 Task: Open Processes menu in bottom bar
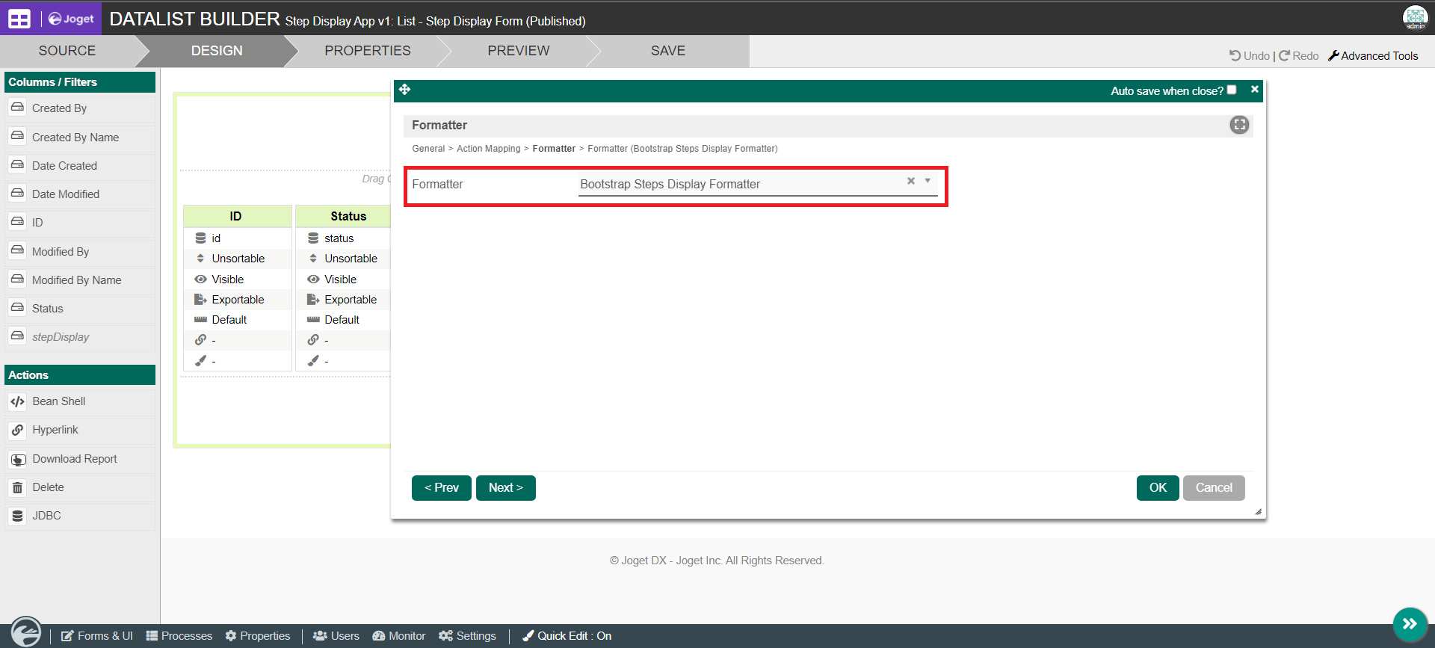coord(179,636)
